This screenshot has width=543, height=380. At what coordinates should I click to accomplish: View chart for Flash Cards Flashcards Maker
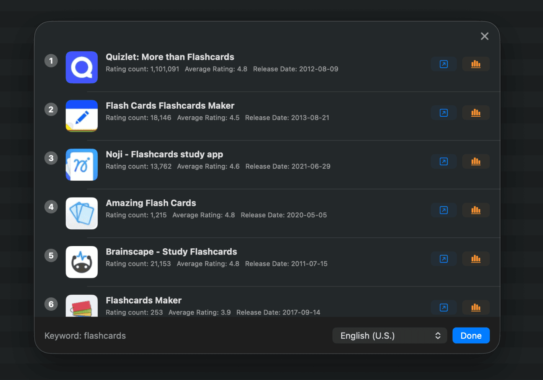point(476,113)
